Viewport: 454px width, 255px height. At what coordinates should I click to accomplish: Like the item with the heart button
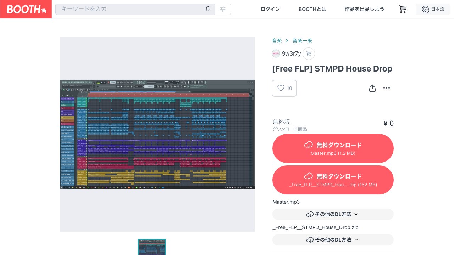coord(284,88)
